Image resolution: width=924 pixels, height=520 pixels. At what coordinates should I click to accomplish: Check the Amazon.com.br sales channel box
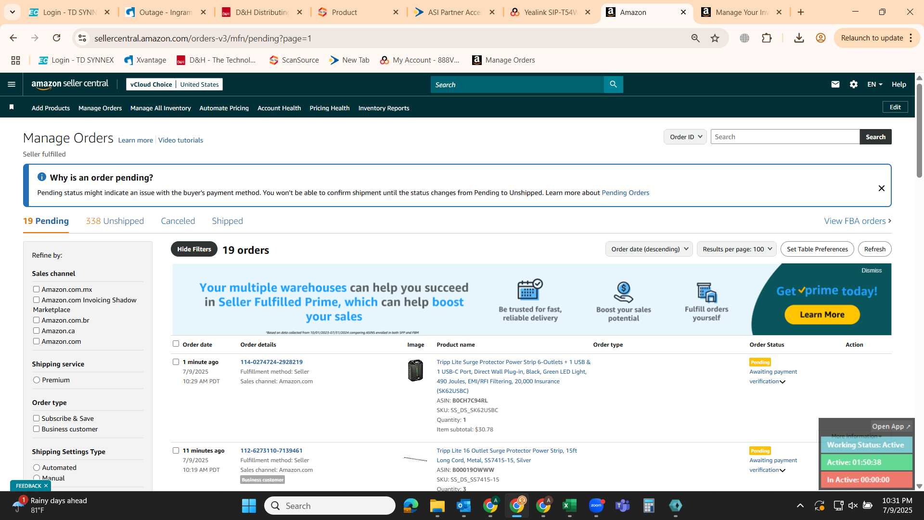(x=36, y=320)
